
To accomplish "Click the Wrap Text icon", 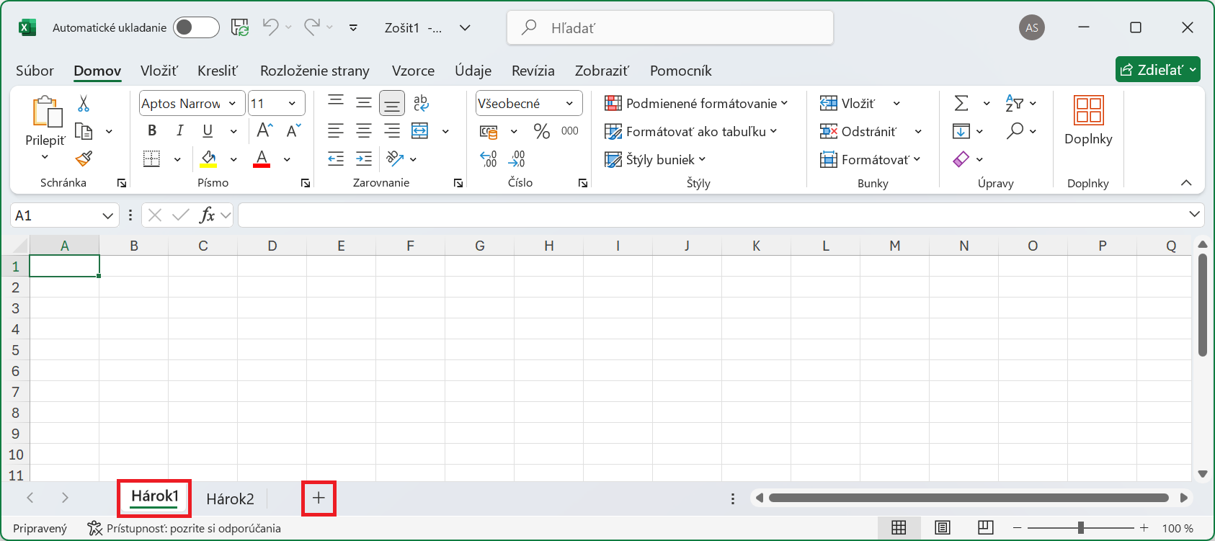I will [x=421, y=103].
